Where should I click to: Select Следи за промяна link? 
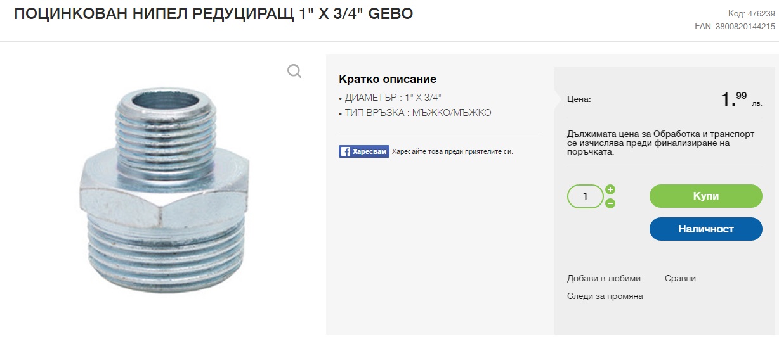(x=605, y=296)
